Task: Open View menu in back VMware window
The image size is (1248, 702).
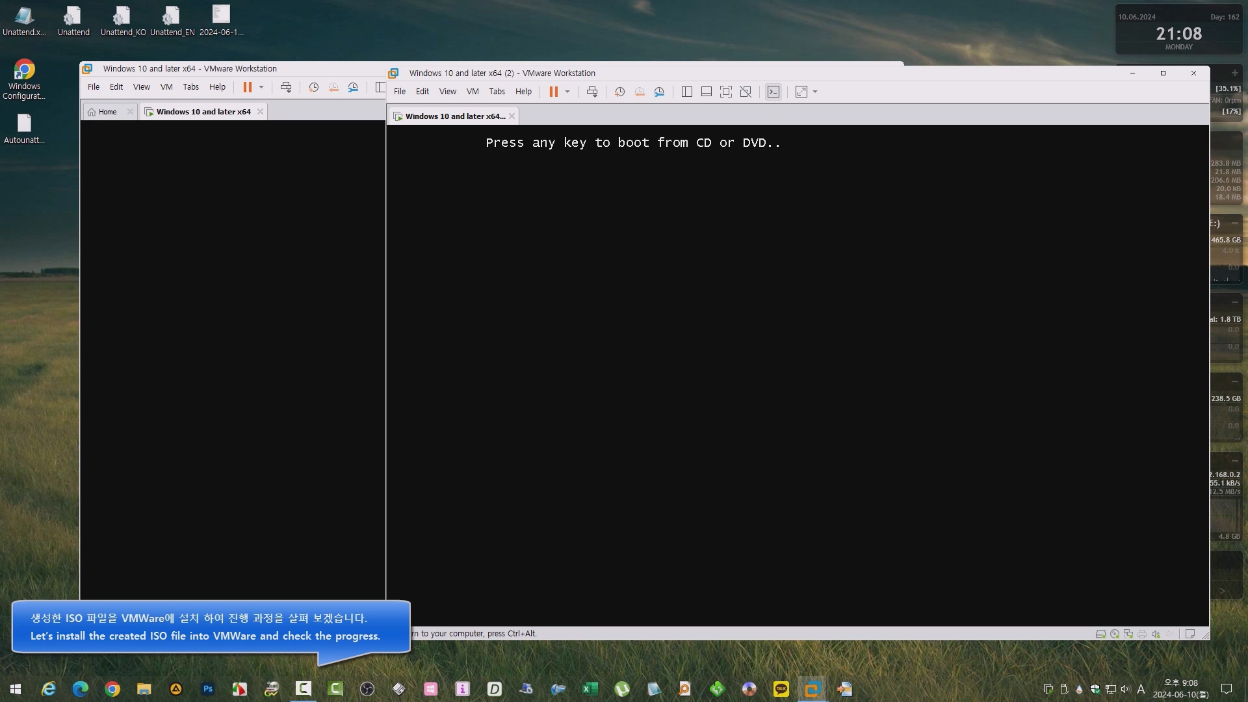Action: coord(142,87)
